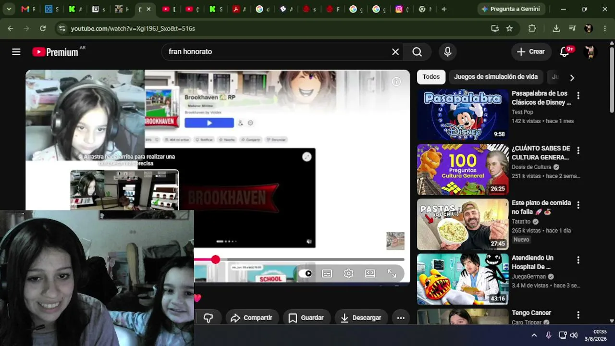Screen dimensions: 615x346
Task: Open the 100 Preguntas Cultura General thumbnail
Action: 463,170
